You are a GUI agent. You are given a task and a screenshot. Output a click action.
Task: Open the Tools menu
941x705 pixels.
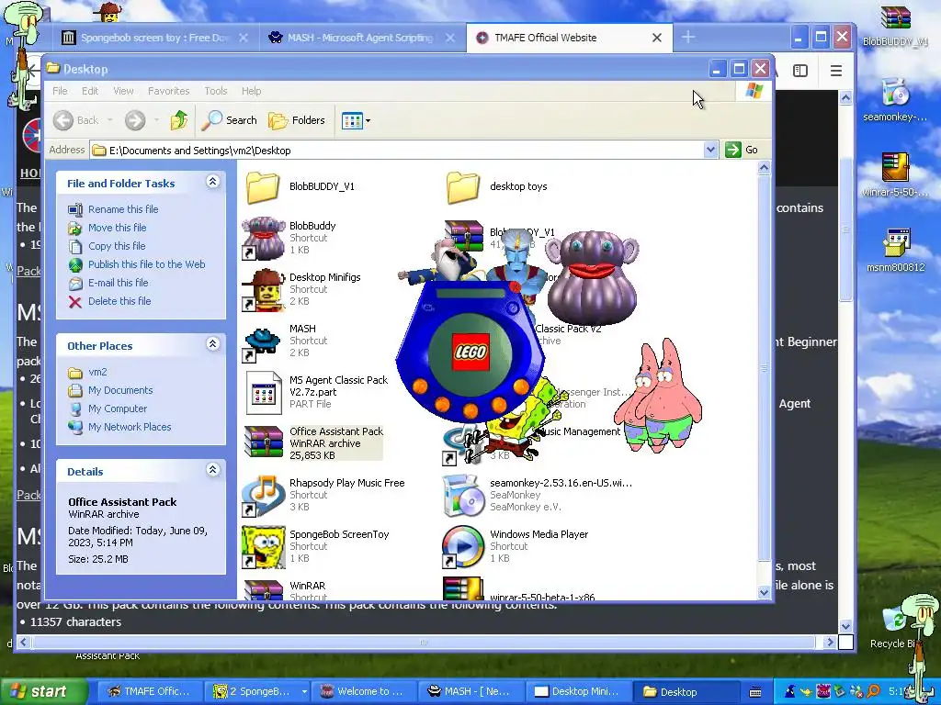pos(215,91)
